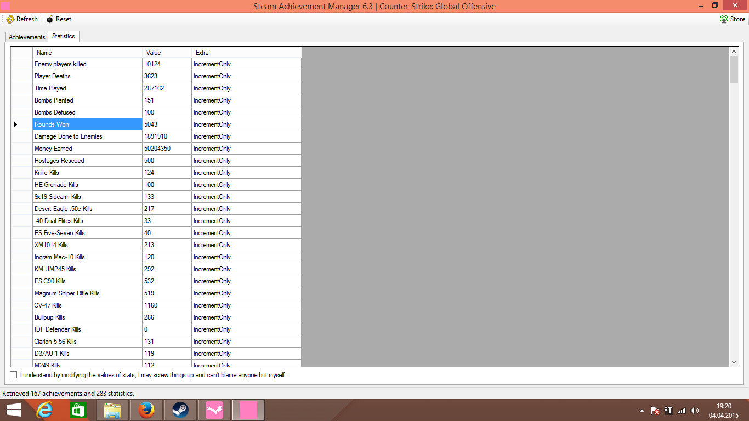Viewport: 749px width, 421px height.
Task: Click the row header of Rounds Won
Action: [x=21, y=124]
